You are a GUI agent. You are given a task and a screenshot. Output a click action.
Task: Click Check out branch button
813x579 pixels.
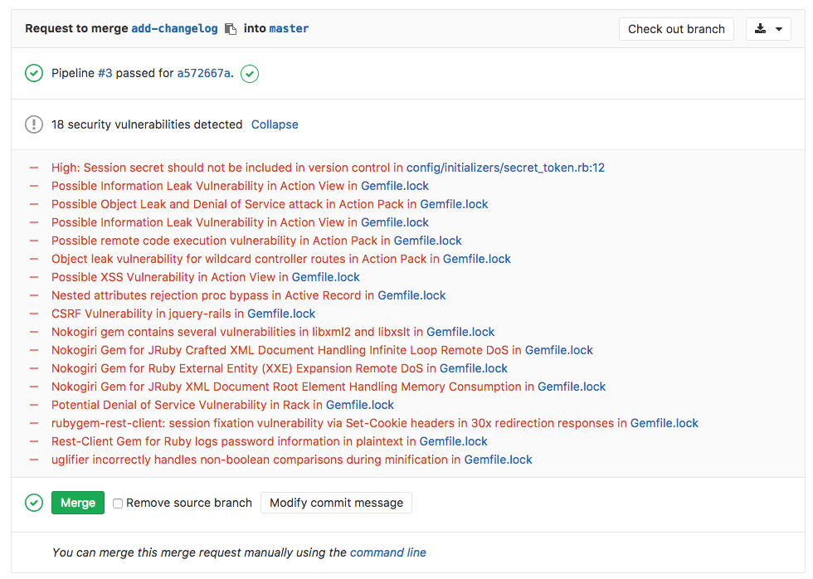click(676, 29)
